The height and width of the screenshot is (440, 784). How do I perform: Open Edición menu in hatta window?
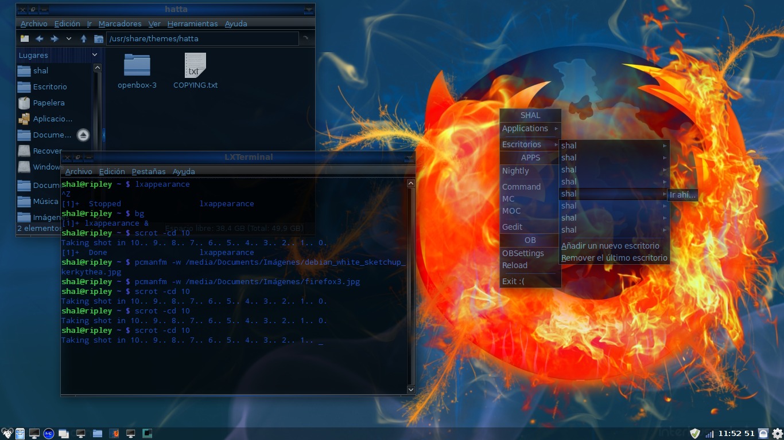point(67,23)
